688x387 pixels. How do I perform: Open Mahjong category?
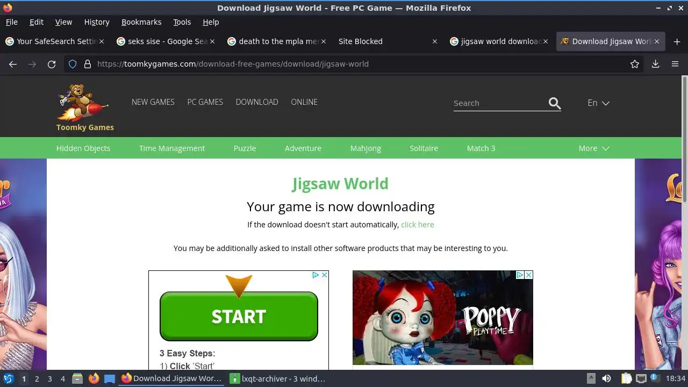(x=365, y=148)
